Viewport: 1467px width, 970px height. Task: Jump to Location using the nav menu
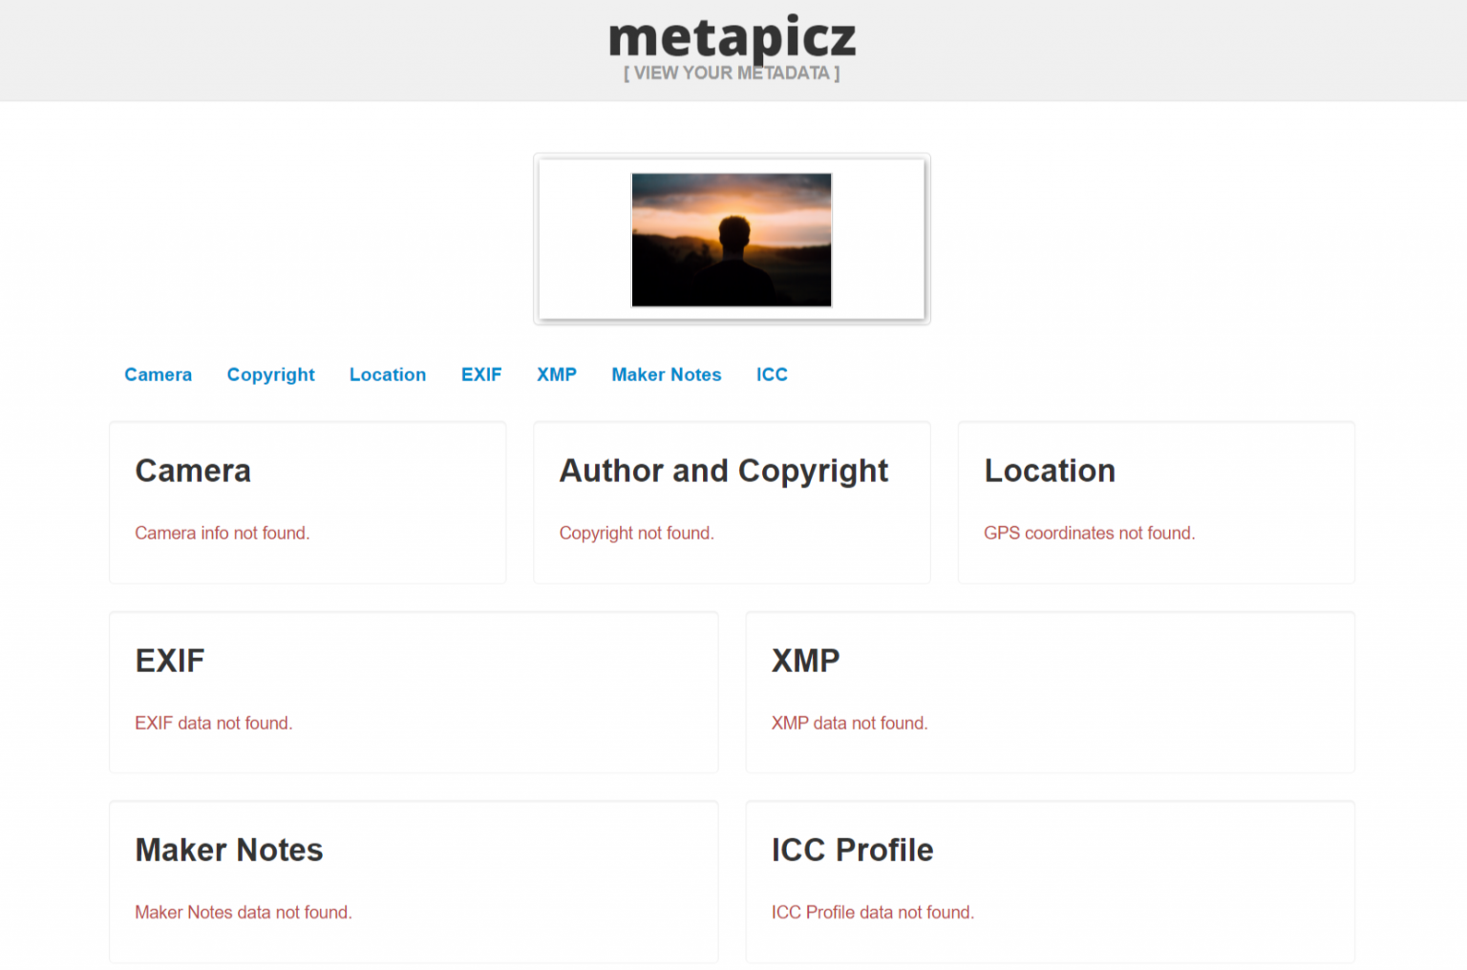tap(387, 374)
